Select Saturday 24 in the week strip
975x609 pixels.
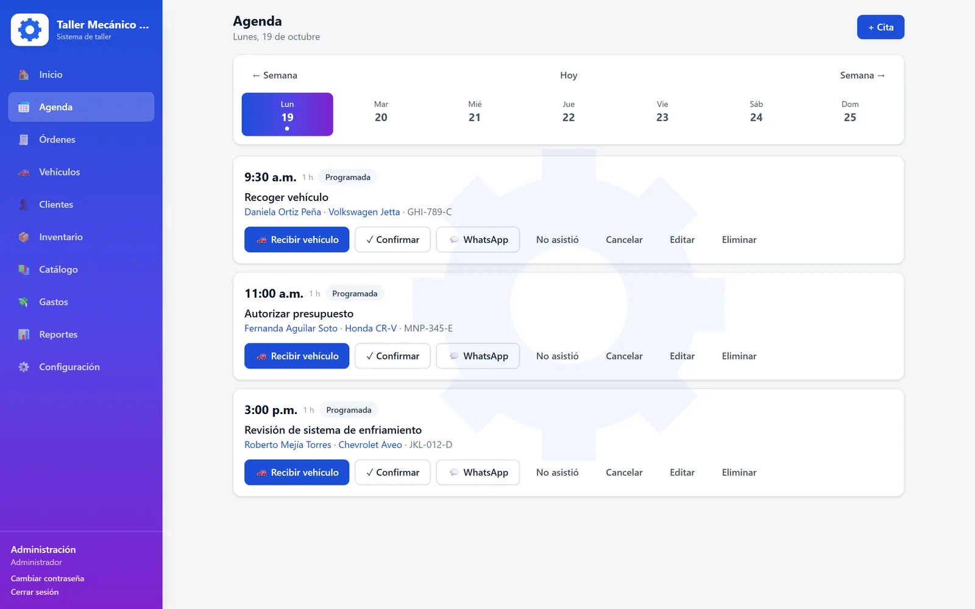point(756,114)
